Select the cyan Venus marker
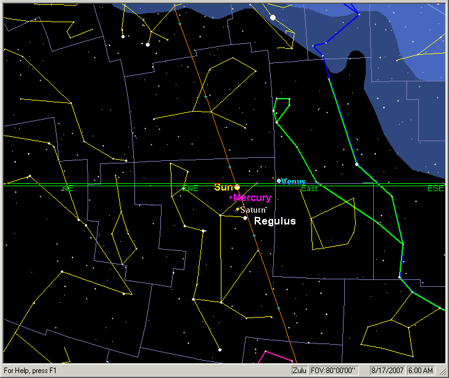 tap(279, 181)
